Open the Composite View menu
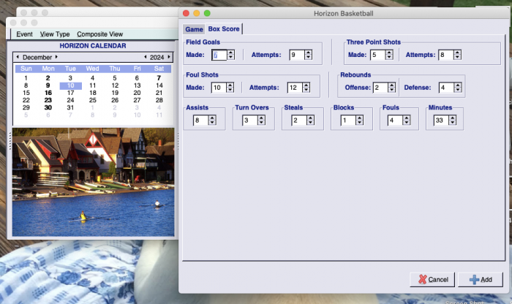Viewport: 512px width, 304px height. [x=99, y=34]
